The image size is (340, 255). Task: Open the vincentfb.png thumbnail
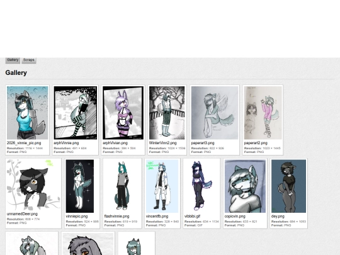(162, 186)
